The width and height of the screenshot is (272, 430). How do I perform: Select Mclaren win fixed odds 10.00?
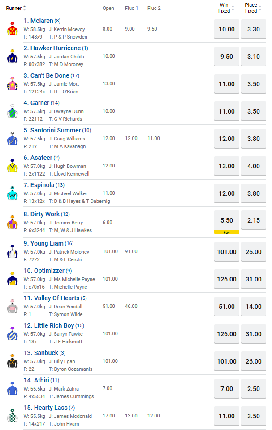[227, 29]
